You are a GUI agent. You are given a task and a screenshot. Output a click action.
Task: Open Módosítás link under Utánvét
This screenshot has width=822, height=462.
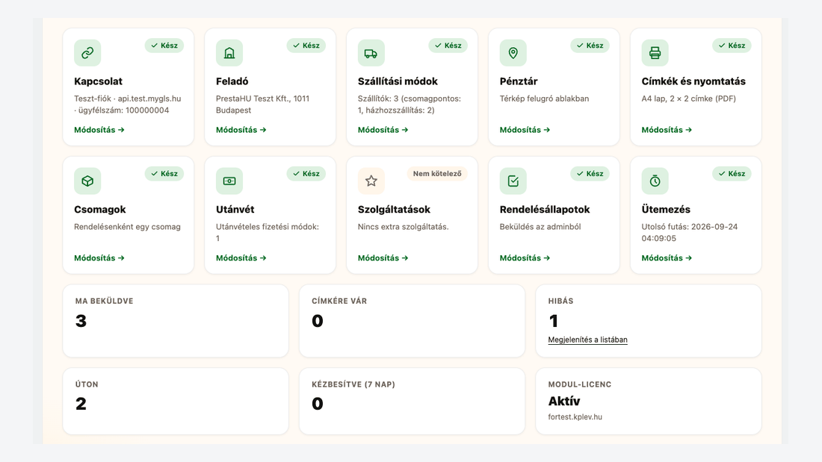click(241, 257)
